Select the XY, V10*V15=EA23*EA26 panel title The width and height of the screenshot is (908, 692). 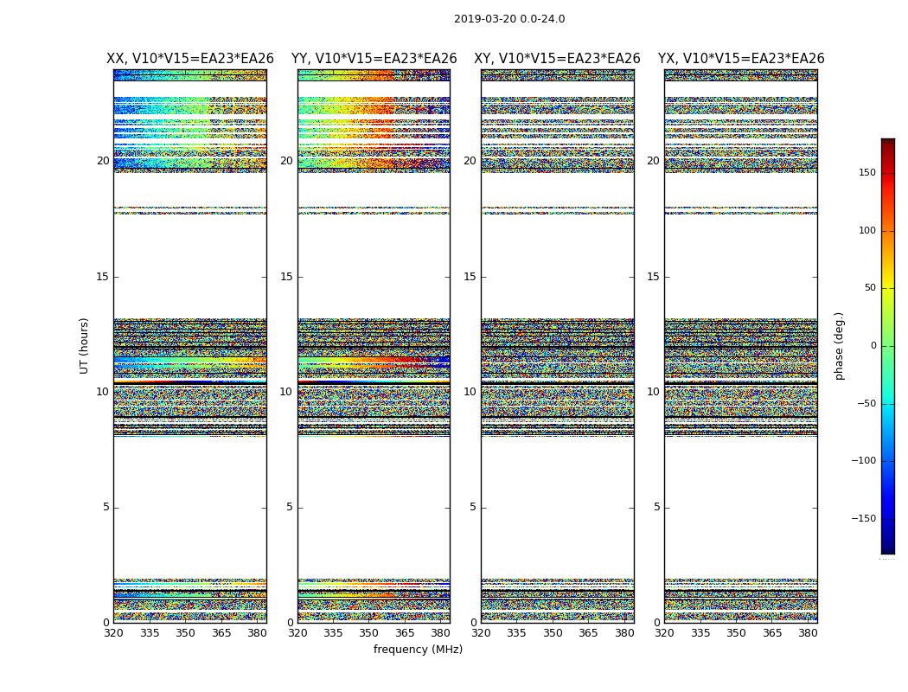point(557,59)
